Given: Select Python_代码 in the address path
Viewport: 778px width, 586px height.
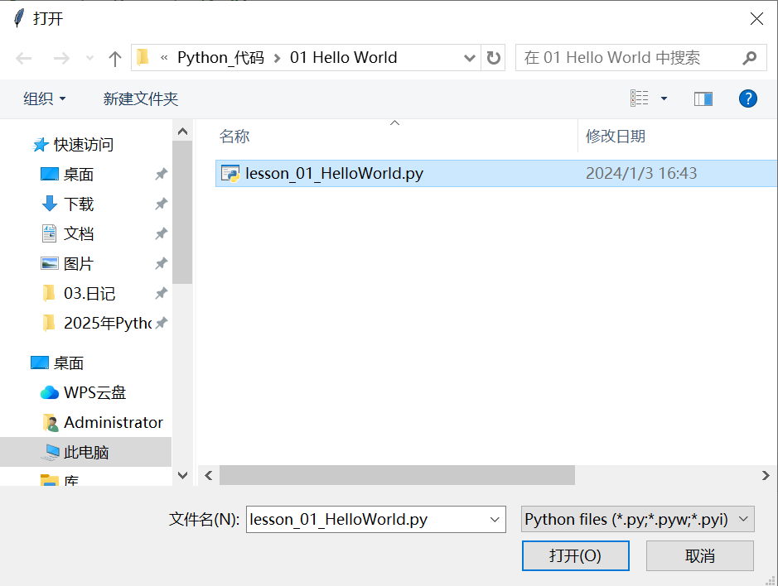Looking at the screenshot, I should (220, 57).
